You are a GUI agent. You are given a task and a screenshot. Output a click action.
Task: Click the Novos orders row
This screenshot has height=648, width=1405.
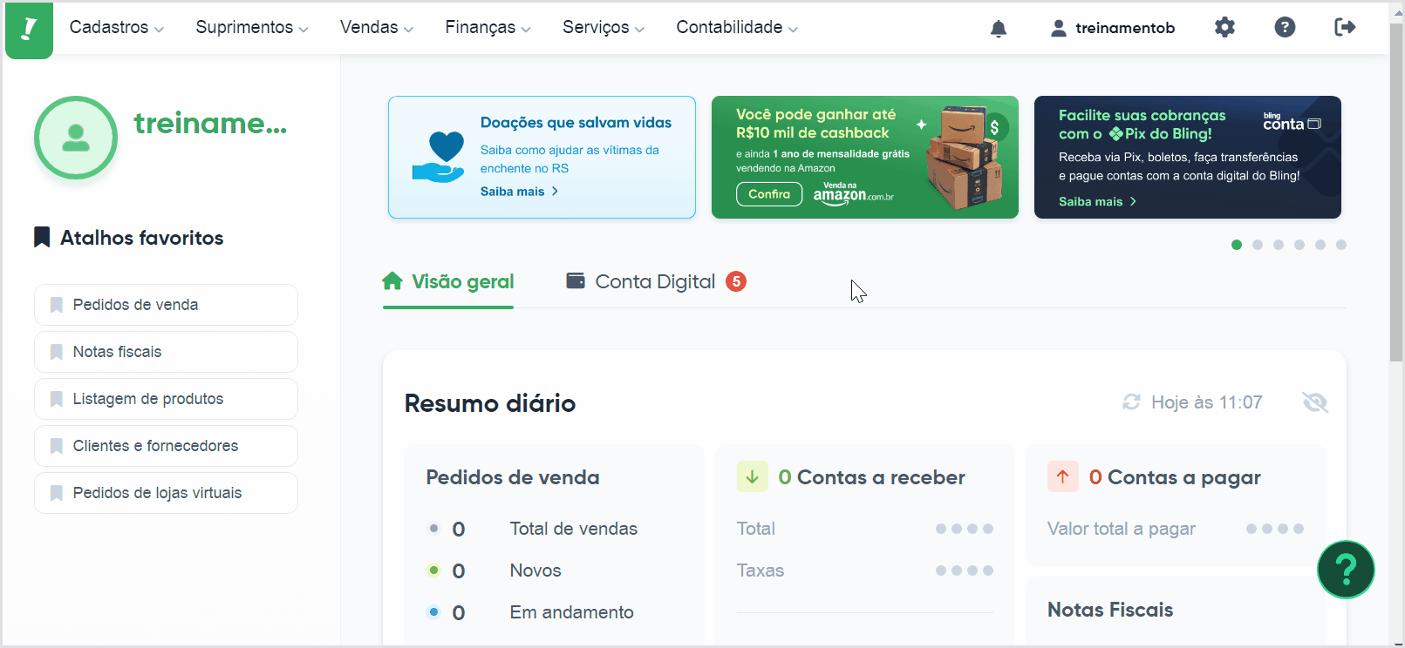[x=494, y=570]
